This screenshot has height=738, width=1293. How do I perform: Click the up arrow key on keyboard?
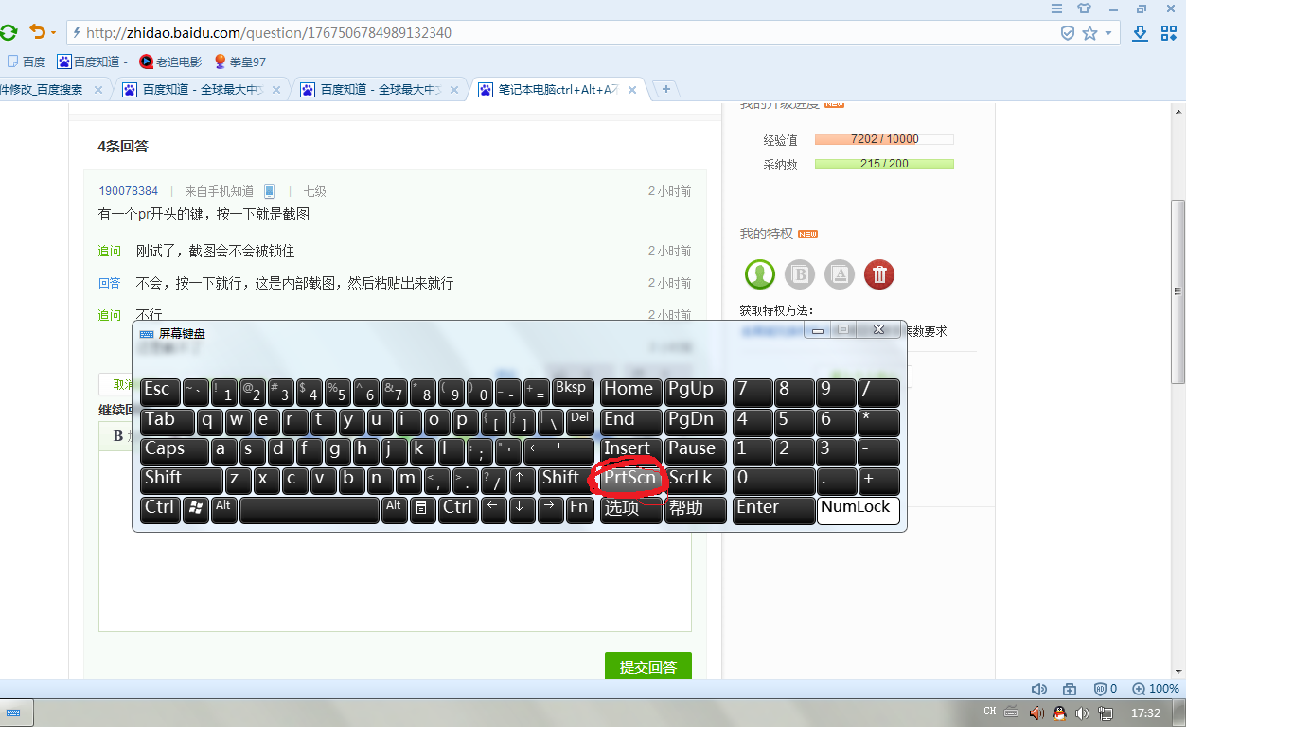[x=523, y=481]
